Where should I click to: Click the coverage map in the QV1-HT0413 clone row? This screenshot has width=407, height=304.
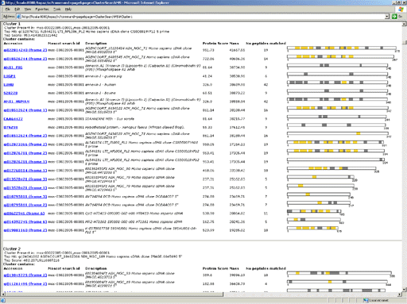[314, 211]
